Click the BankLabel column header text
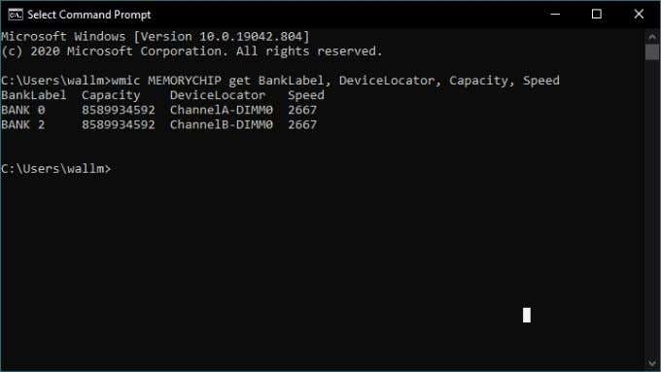Image resolution: width=661 pixels, height=372 pixels. 34,95
